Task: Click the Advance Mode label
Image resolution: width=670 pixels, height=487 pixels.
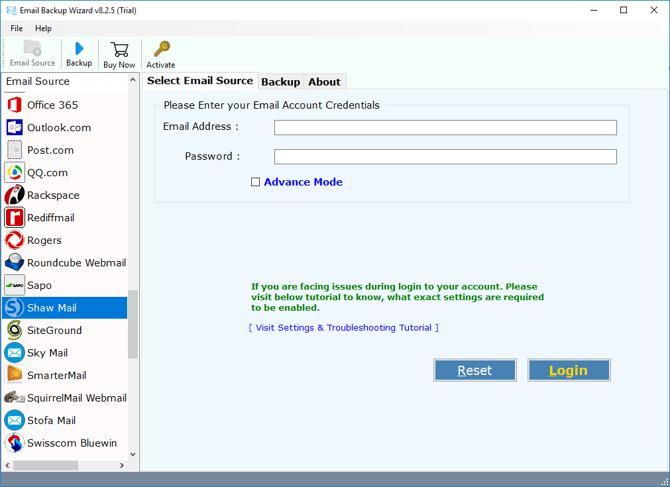Action: coord(303,182)
